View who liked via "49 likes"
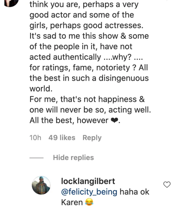The image size is (185, 211). tap(62, 138)
